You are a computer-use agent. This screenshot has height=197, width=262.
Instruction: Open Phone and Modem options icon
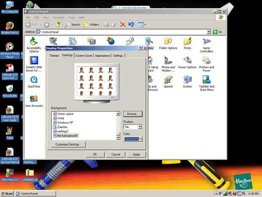[168, 64]
